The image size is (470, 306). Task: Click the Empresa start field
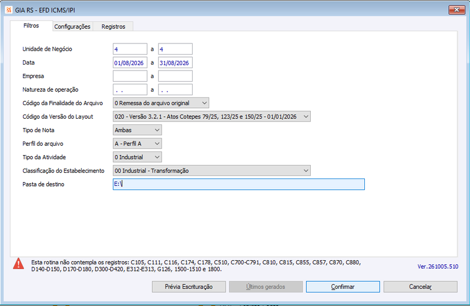[130, 76]
